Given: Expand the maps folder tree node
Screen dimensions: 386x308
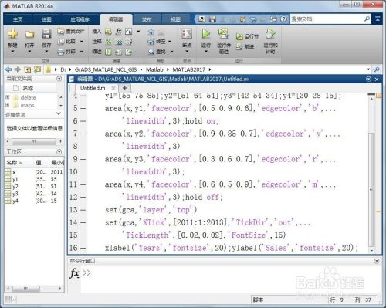Looking at the screenshot, I should click(7, 105).
